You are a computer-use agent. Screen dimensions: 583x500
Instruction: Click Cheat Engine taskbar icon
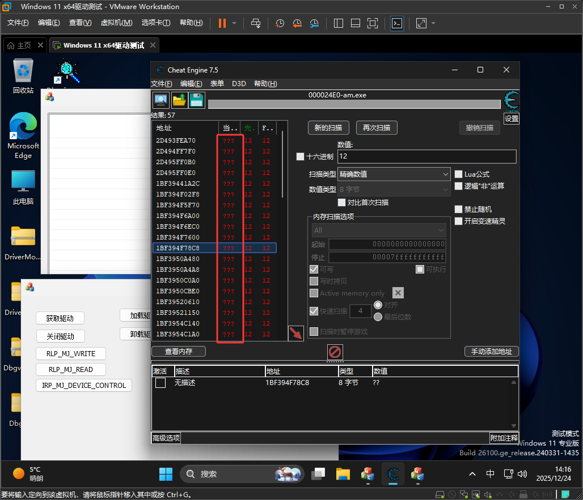click(392, 474)
